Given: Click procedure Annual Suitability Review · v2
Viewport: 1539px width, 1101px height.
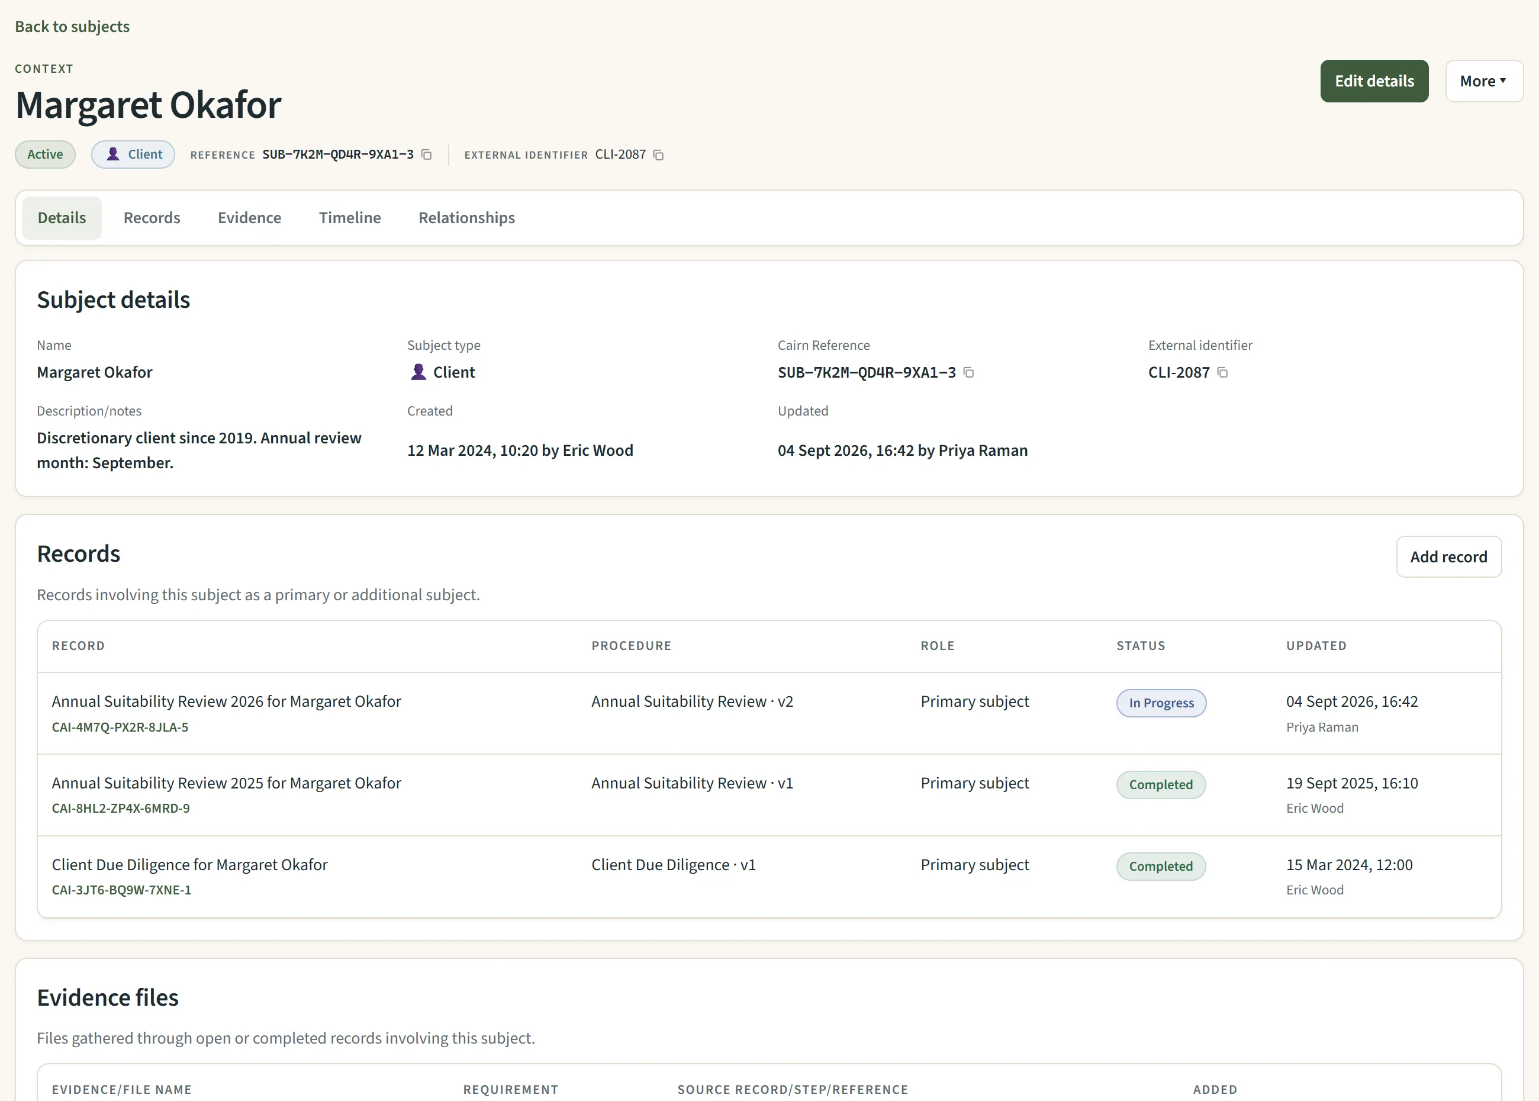Looking at the screenshot, I should (x=691, y=701).
